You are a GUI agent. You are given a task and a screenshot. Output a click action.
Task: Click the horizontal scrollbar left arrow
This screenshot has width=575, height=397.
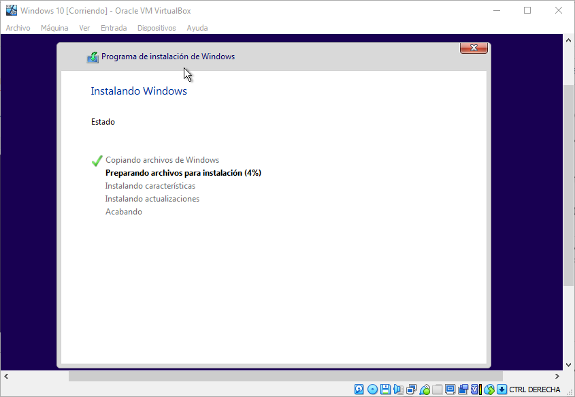pos(6,376)
